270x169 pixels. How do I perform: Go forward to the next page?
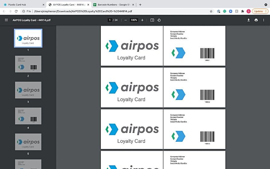tap(10, 11)
